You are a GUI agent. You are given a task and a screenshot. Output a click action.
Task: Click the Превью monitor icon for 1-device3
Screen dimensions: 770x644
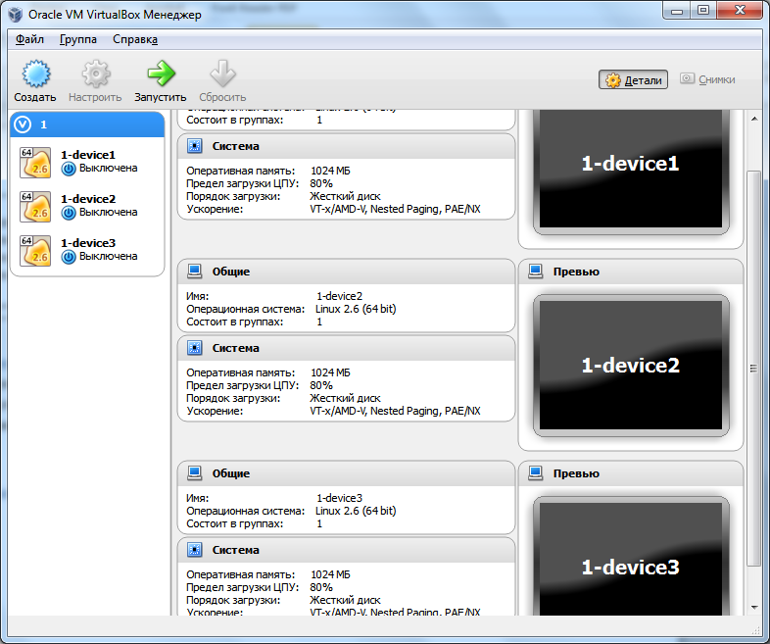(535, 473)
